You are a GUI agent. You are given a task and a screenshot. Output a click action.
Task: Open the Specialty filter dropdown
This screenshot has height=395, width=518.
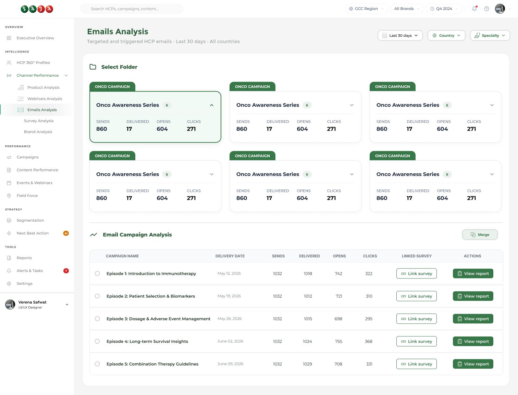[x=490, y=35]
